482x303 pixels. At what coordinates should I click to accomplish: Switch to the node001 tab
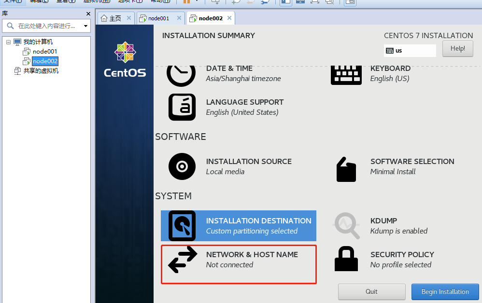158,19
